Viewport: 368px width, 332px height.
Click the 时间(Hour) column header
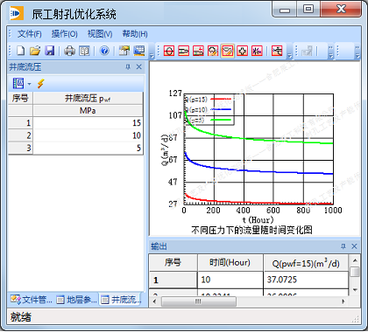click(x=230, y=263)
